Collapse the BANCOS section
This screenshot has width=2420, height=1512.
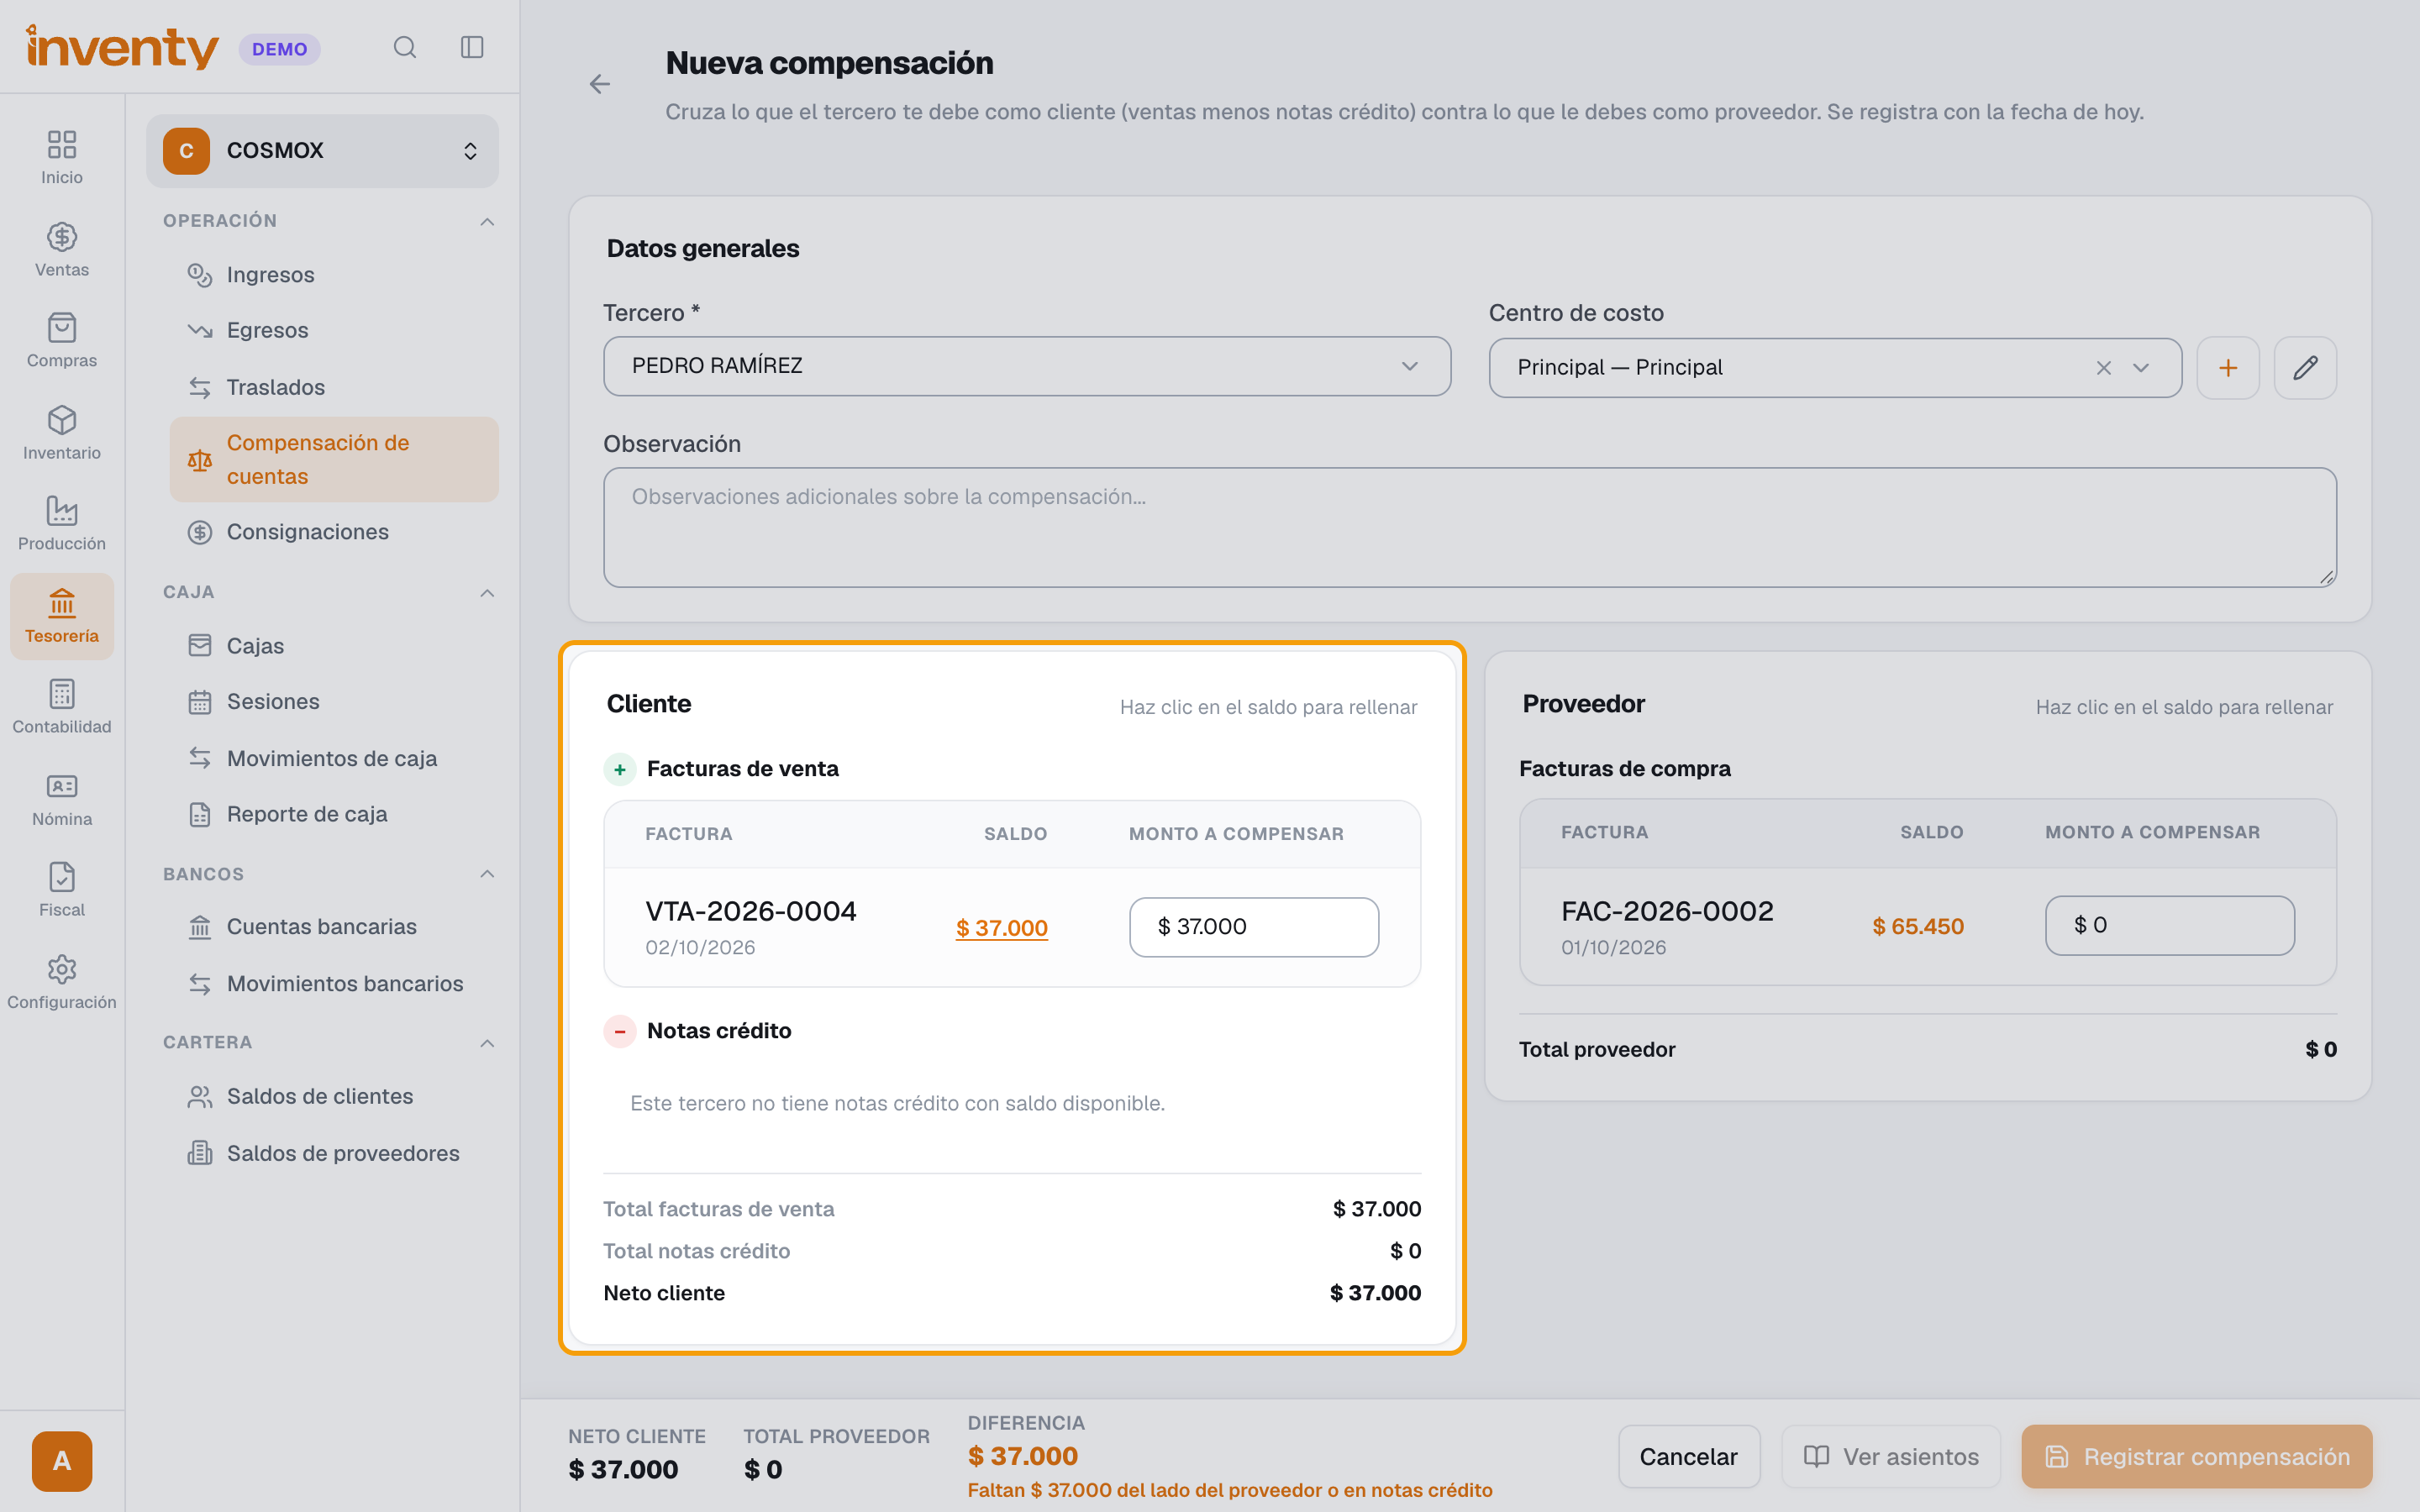pyautogui.click(x=487, y=874)
